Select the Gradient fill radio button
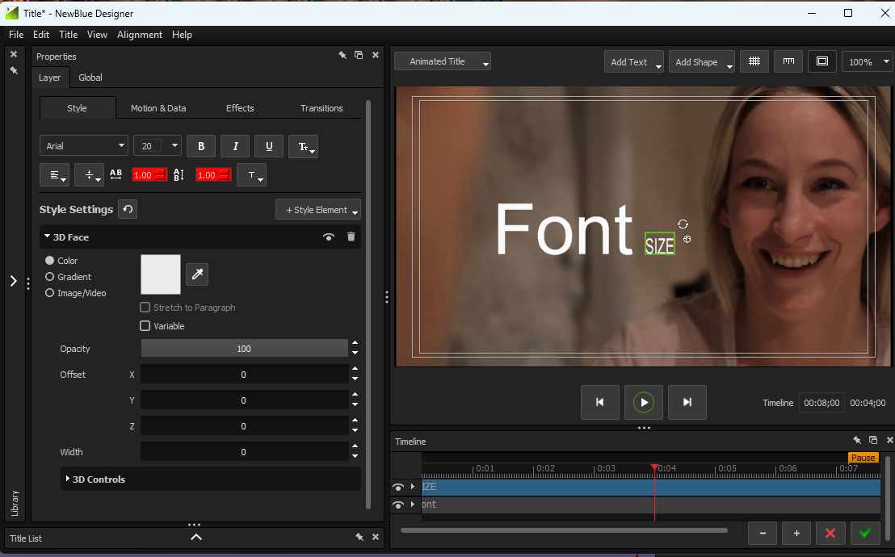 (49, 277)
